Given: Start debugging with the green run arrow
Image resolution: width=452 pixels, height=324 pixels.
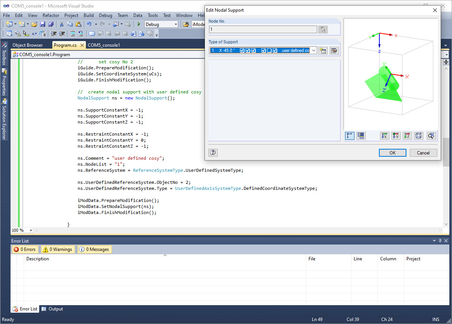Looking at the screenshot, I should point(138,24).
